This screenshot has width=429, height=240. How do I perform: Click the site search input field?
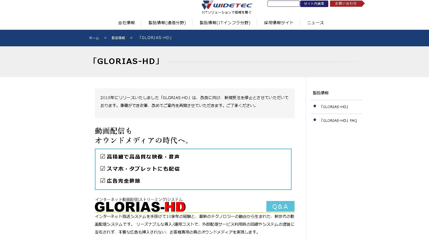(x=283, y=4)
